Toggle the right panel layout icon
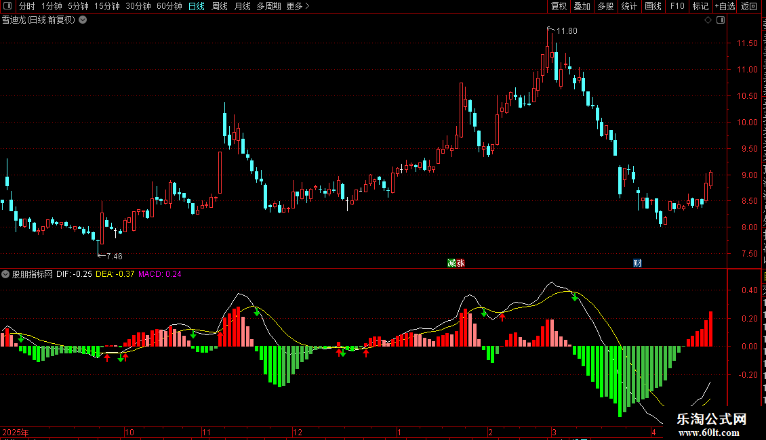Viewport: 766px width, 440px height. click(x=721, y=20)
